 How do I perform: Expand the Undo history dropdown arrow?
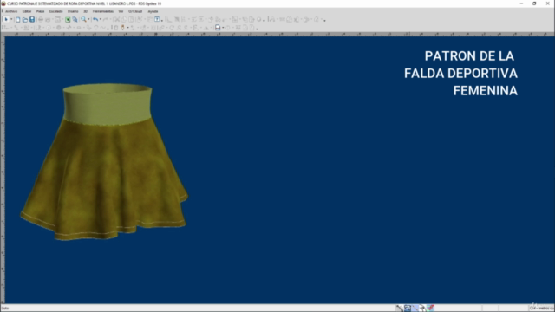click(101, 19)
